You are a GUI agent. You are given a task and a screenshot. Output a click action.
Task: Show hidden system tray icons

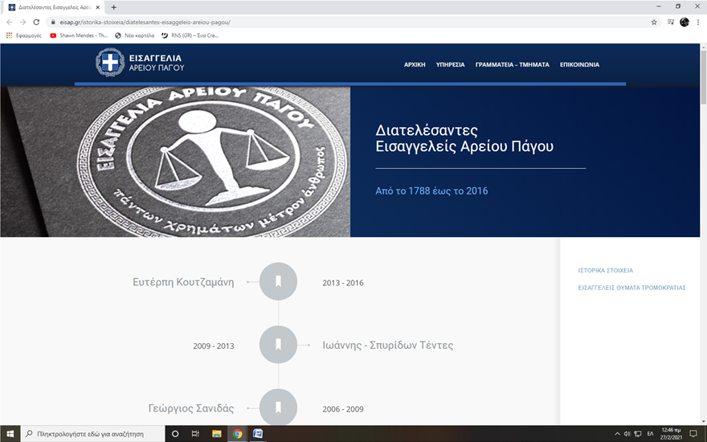(x=617, y=434)
